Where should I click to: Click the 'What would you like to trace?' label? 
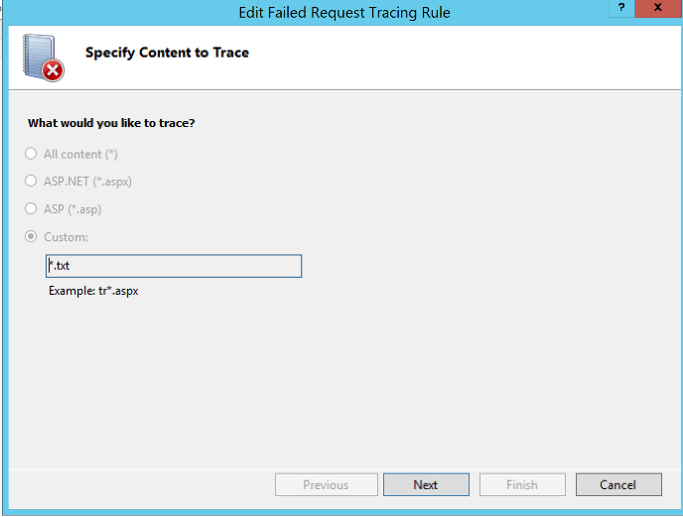110,123
